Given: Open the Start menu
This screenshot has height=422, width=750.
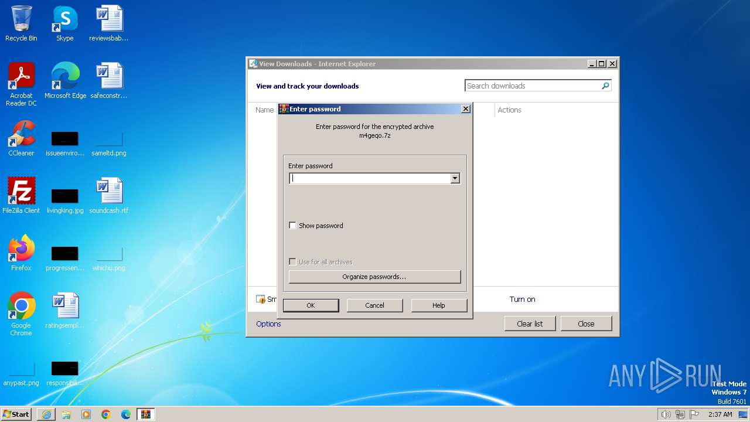Looking at the screenshot, I should pos(16,414).
